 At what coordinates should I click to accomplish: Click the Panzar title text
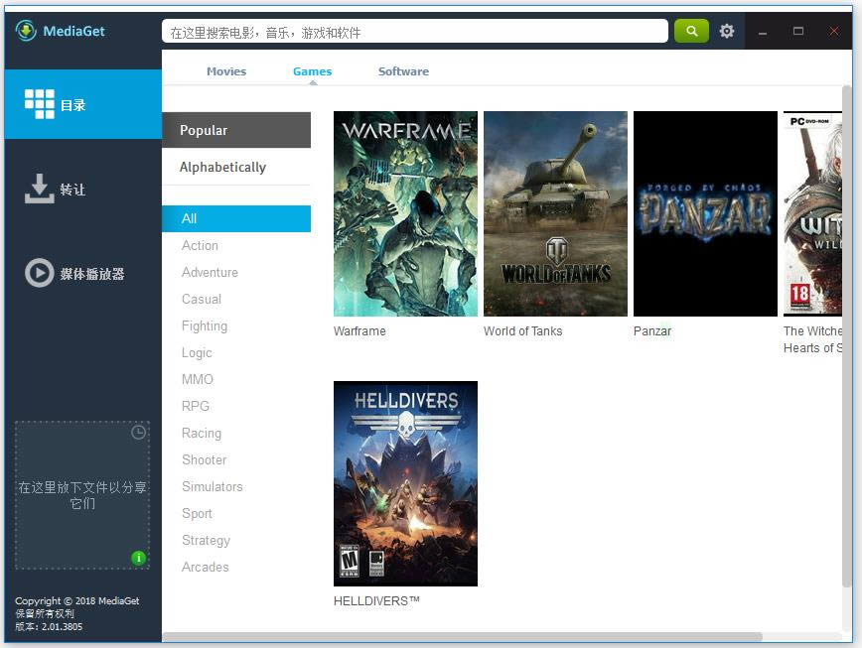pyautogui.click(x=652, y=331)
